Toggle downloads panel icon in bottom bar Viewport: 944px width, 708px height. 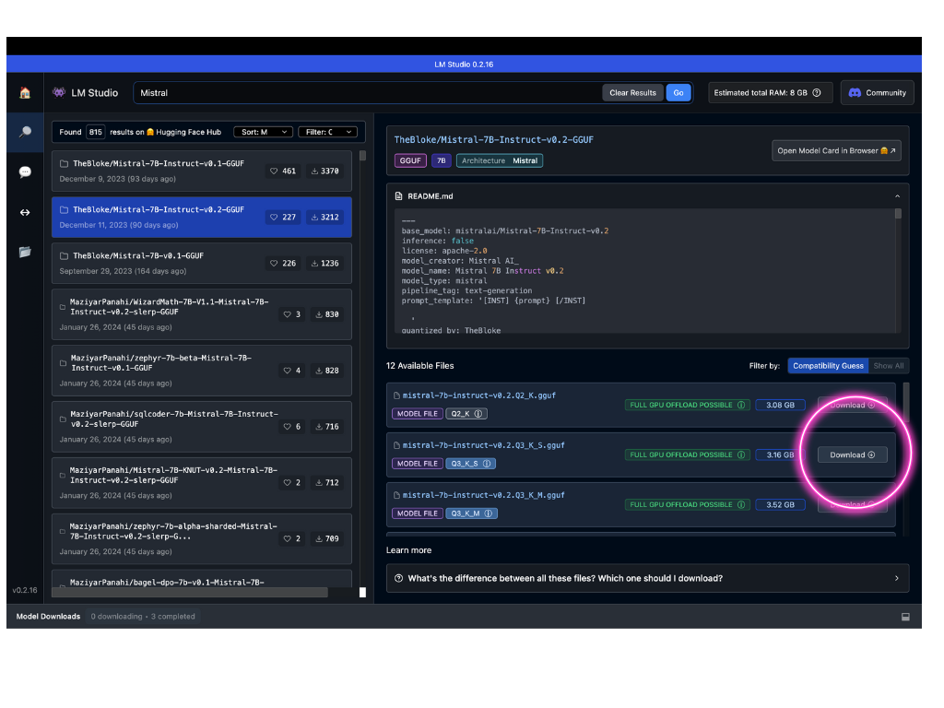point(905,617)
